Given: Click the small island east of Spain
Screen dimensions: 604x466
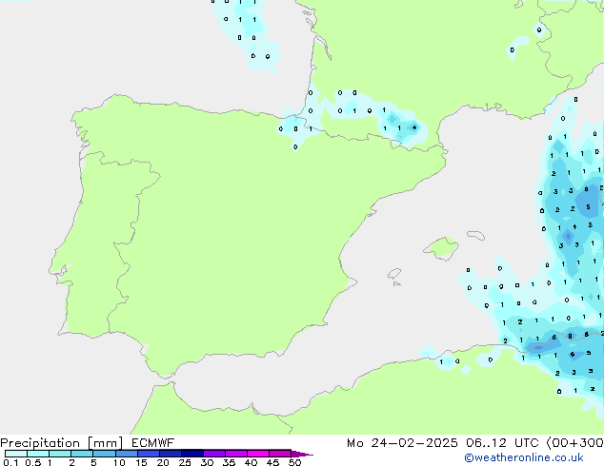Looking at the screenshot, I should [x=440, y=249].
